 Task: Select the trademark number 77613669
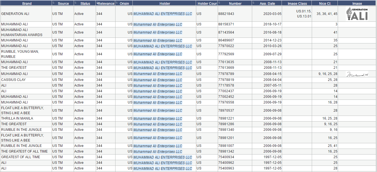226,68
